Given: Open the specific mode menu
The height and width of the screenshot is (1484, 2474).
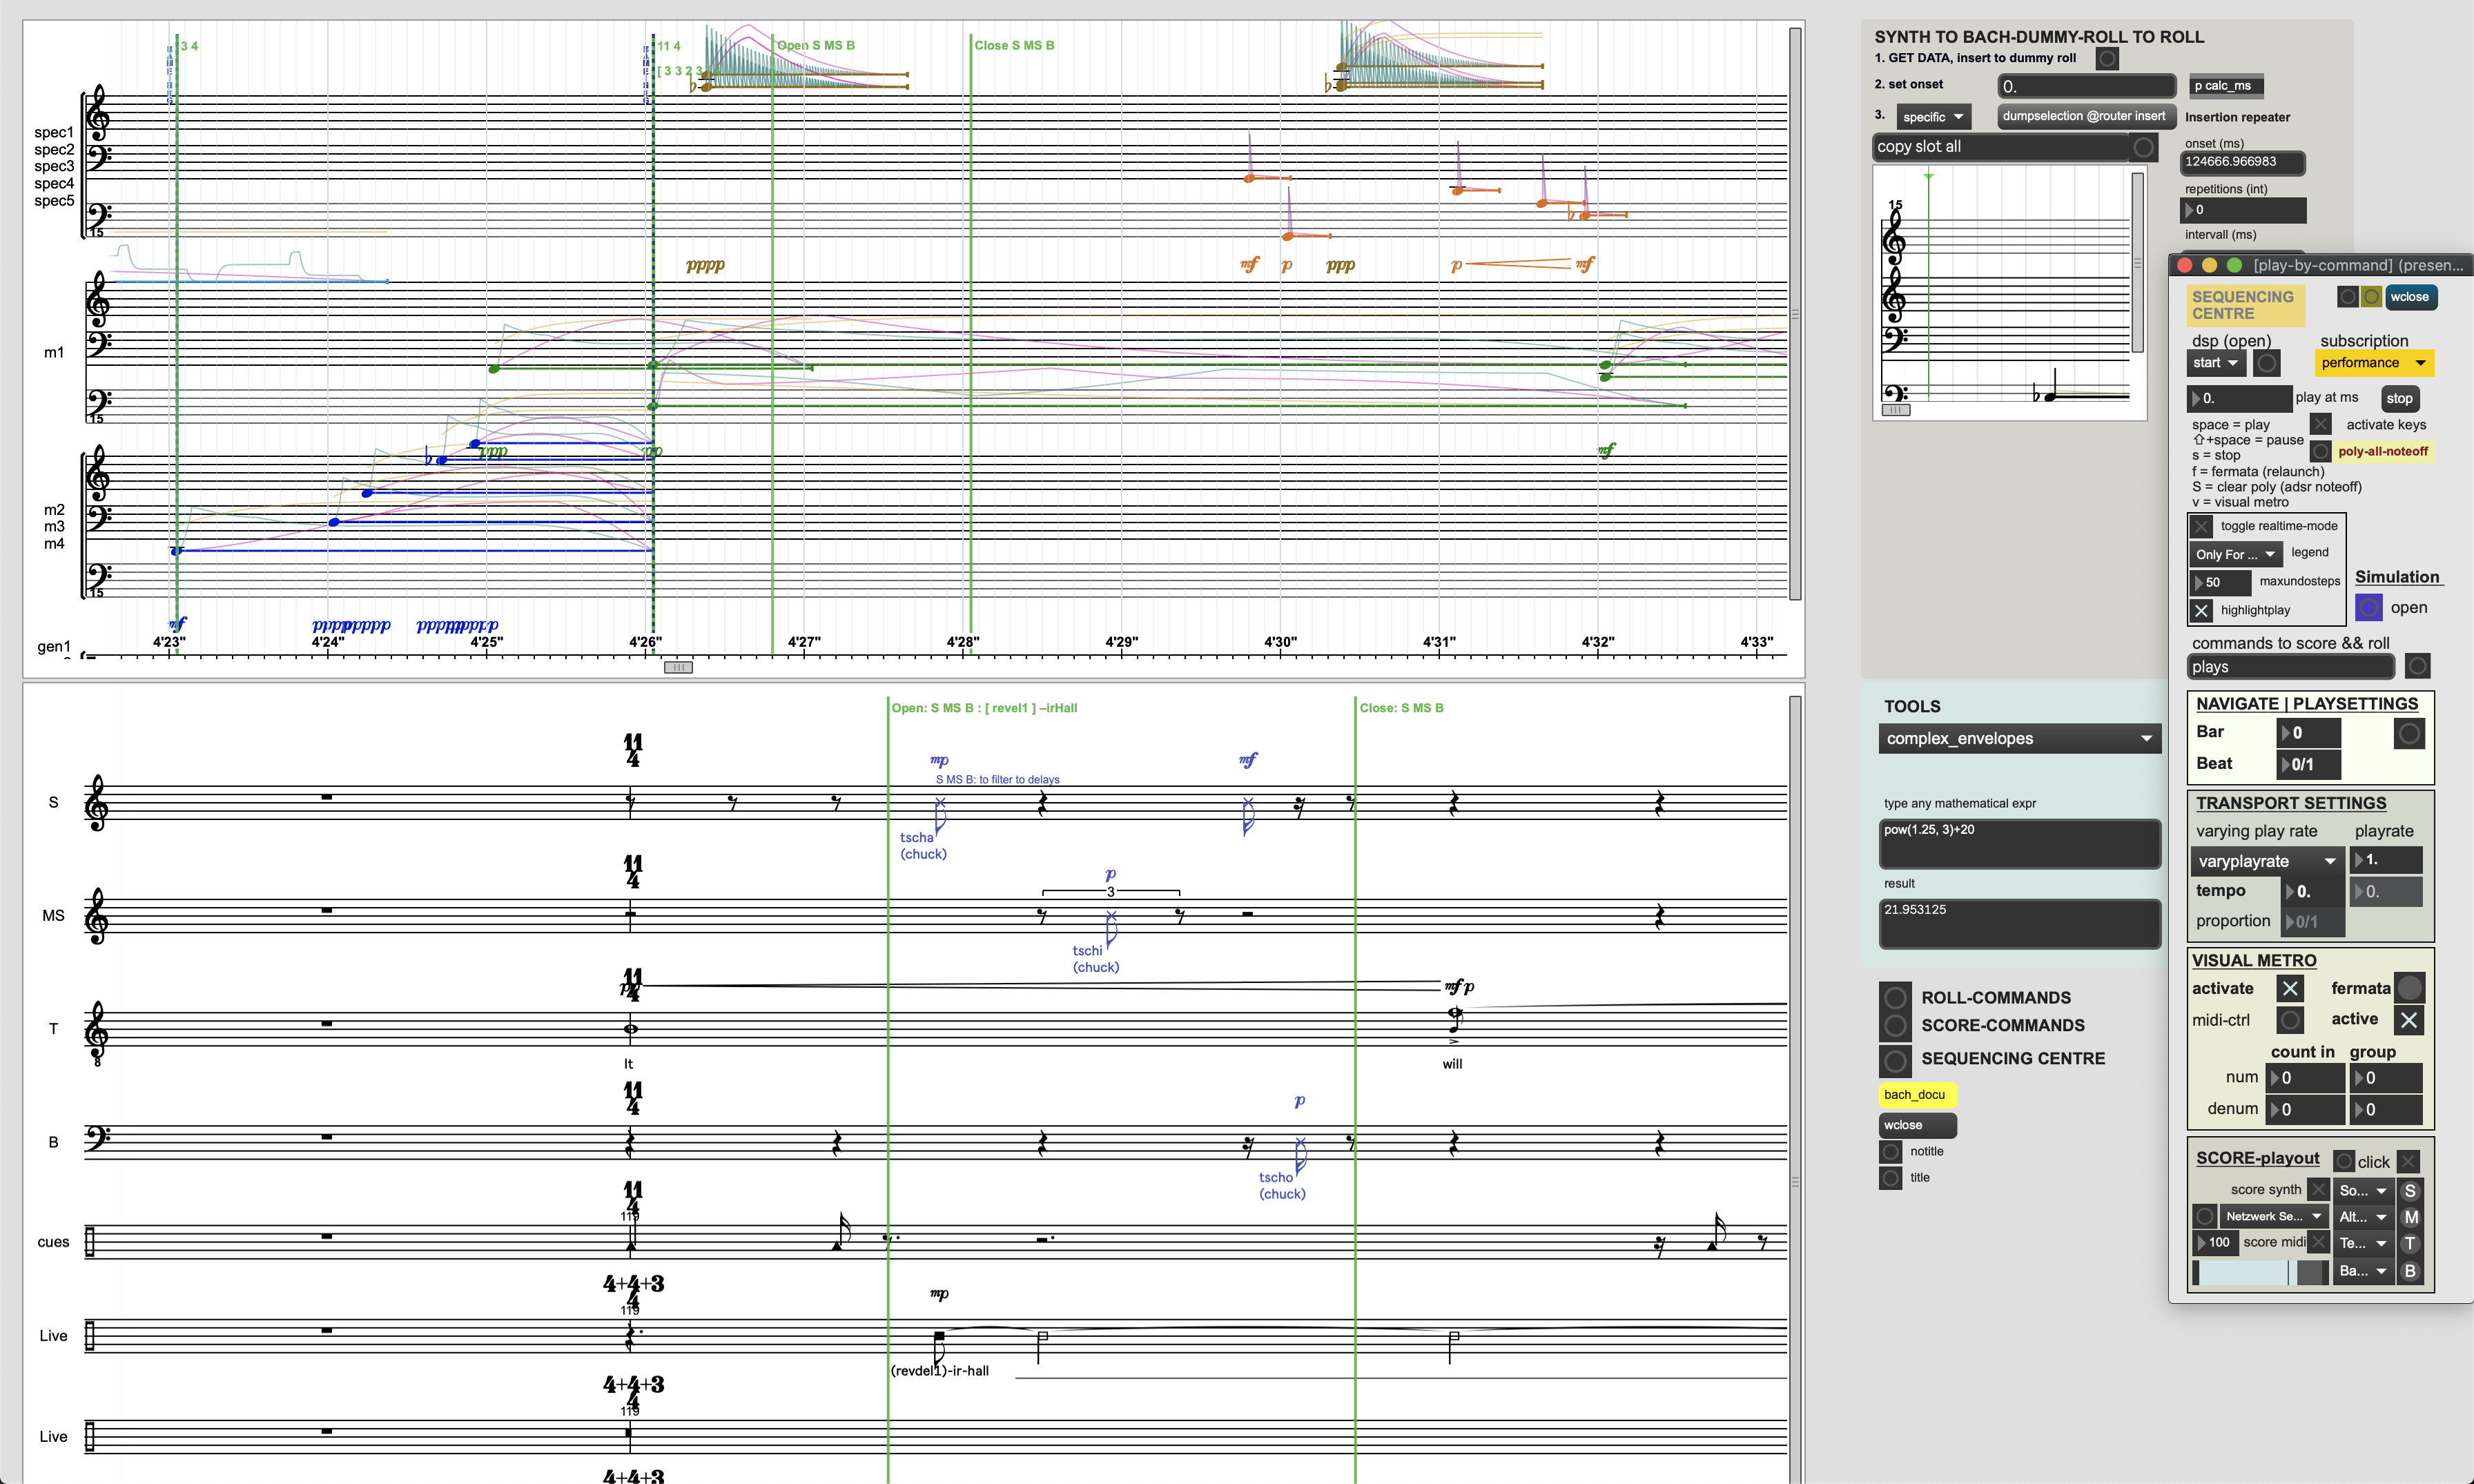Looking at the screenshot, I should coord(1932,117).
